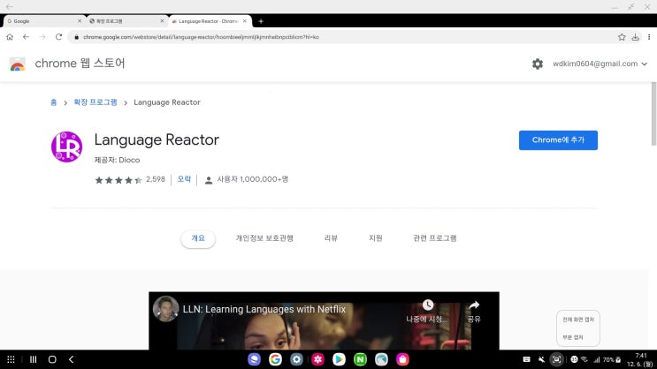Open the browser downloads icon
The image size is (657, 369).
click(x=636, y=37)
